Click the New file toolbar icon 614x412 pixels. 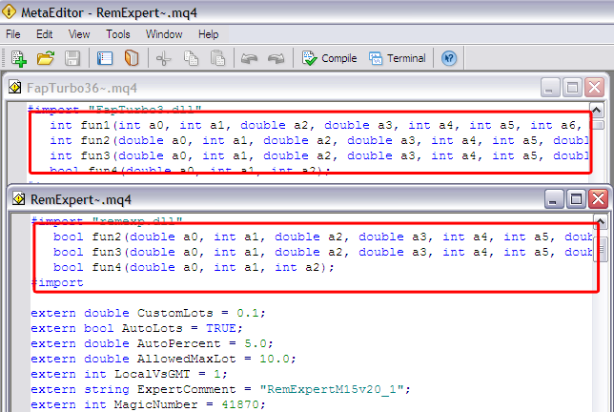click(19, 59)
